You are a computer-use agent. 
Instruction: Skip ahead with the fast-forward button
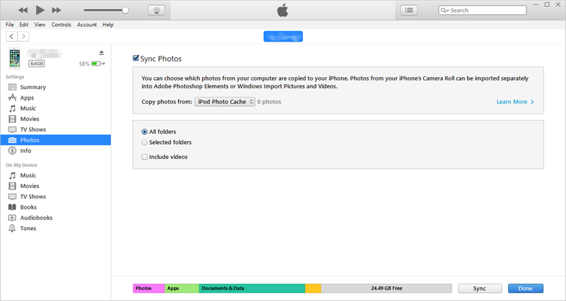point(57,10)
